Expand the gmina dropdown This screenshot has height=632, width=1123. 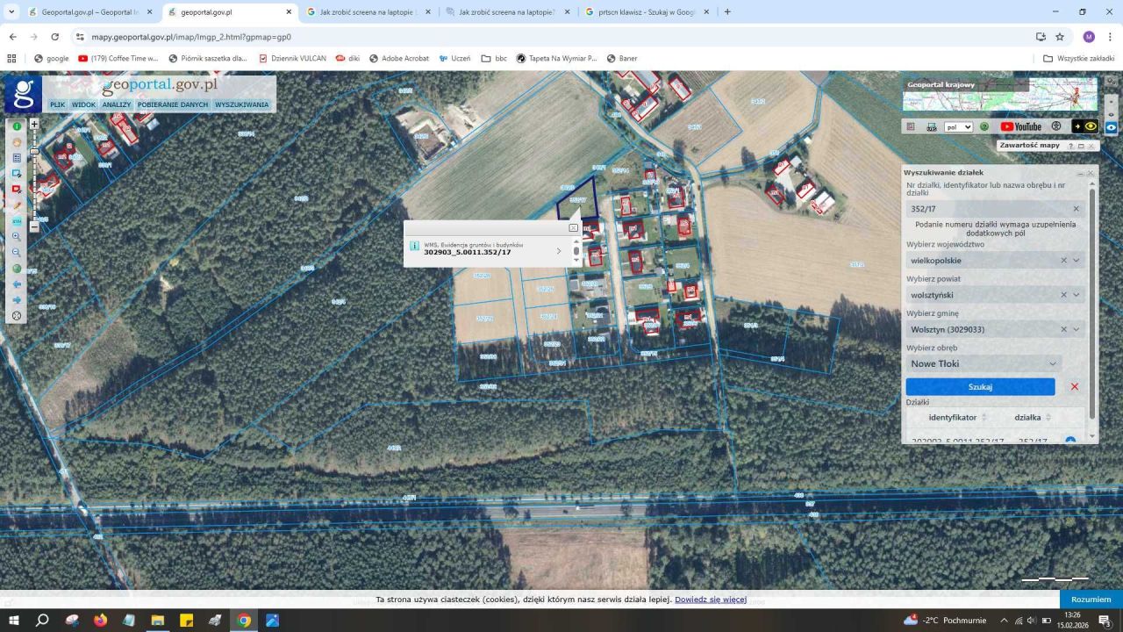point(1077,329)
